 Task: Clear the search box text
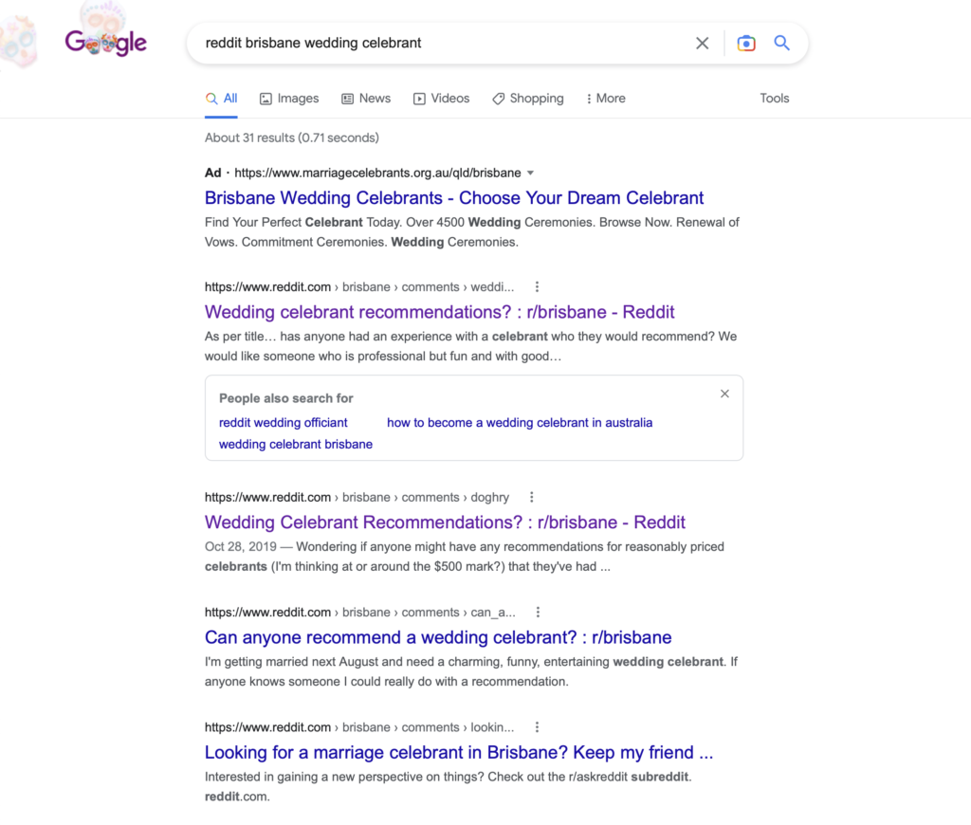[702, 43]
